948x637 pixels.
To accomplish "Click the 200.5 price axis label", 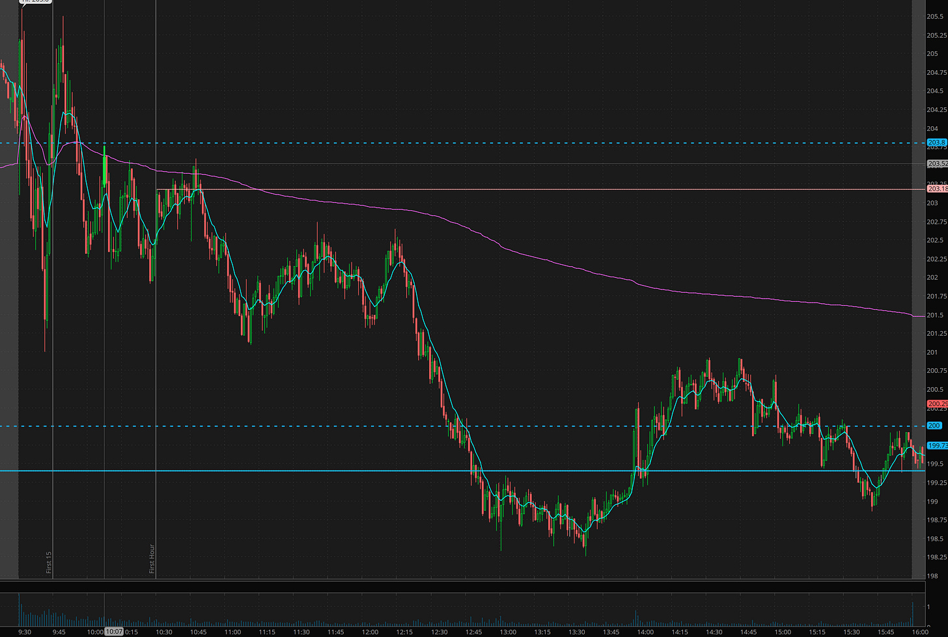I will [934, 390].
